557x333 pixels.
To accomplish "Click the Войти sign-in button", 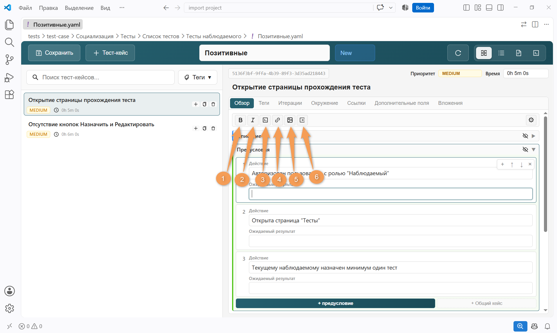I will coord(423,8).
